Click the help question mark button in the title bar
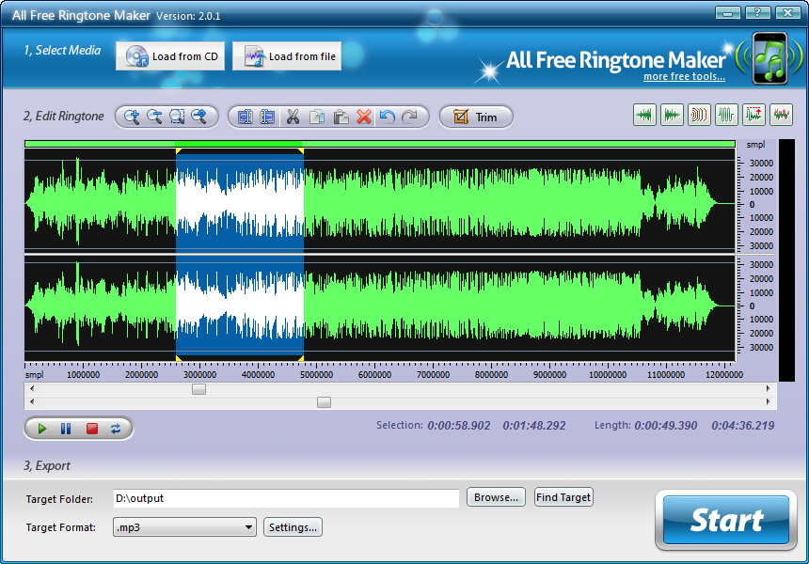This screenshot has width=809, height=564. pyautogui.click(x=757, y=12)
